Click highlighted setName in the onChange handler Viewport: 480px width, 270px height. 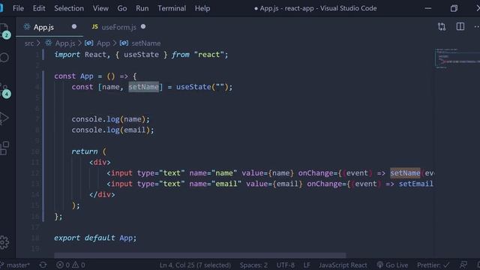click(x=405, y=173)
